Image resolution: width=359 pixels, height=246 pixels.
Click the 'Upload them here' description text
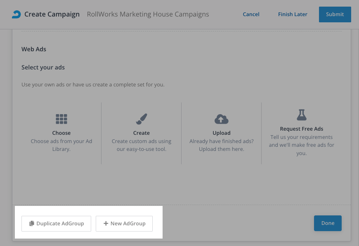[222, 149]
